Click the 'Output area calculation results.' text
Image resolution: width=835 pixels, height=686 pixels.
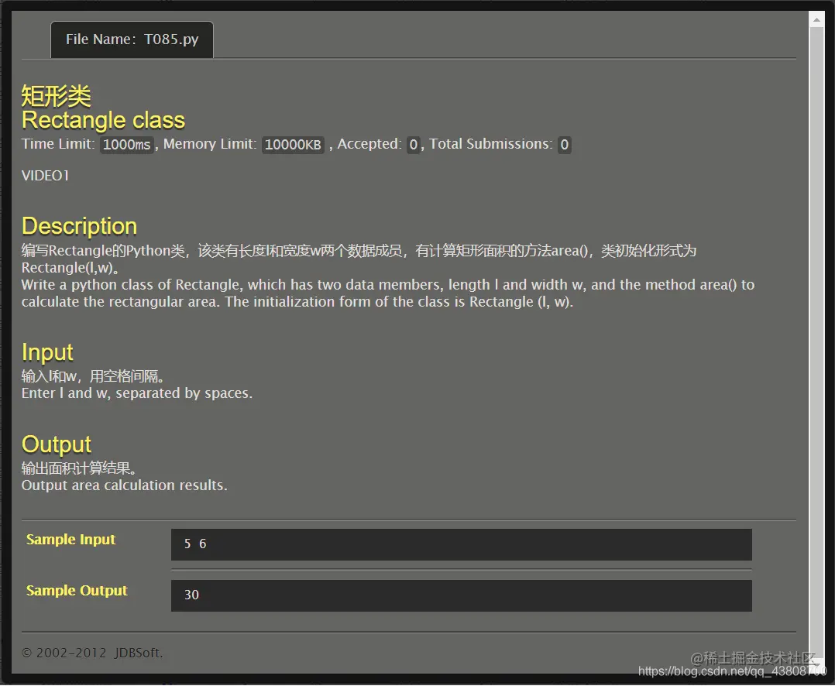pyautogui.click(x=124, y=485)
